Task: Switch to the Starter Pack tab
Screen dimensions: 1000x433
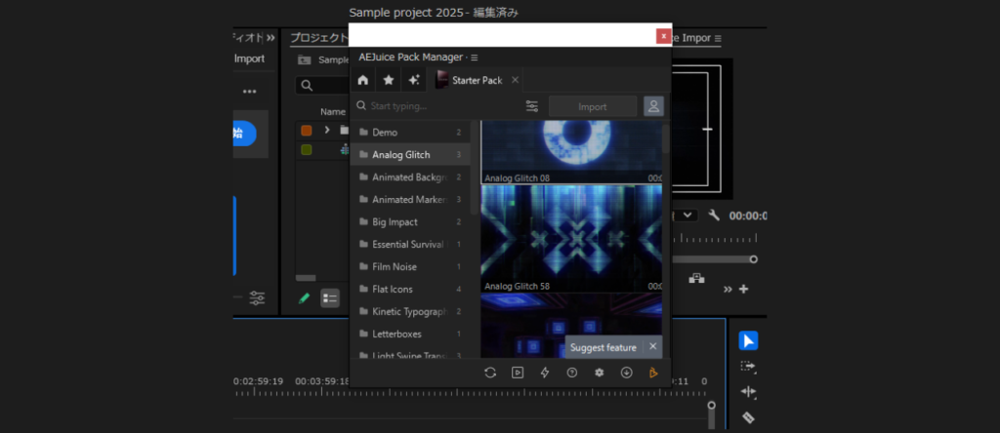Action: pos(478,80)
